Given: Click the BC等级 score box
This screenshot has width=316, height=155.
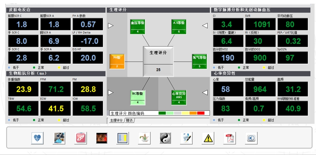Looking at the screenshot, I should [138, 98].
